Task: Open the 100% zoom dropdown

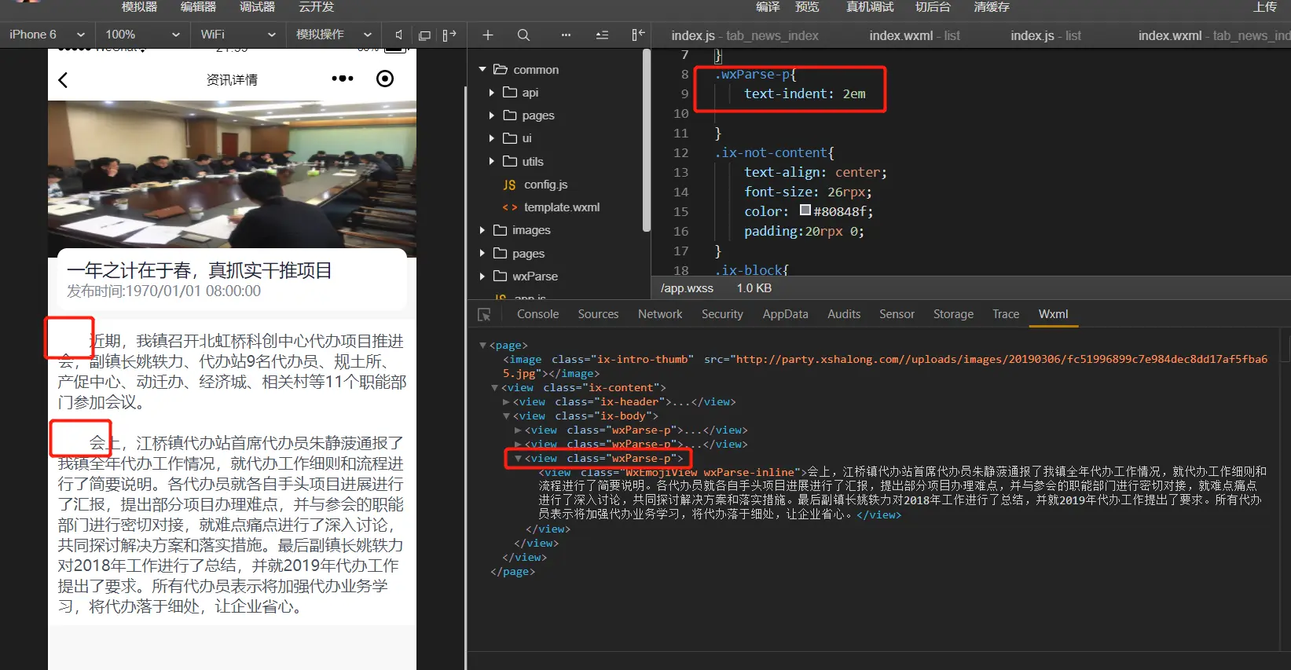Action: click(x=142, y=35)
